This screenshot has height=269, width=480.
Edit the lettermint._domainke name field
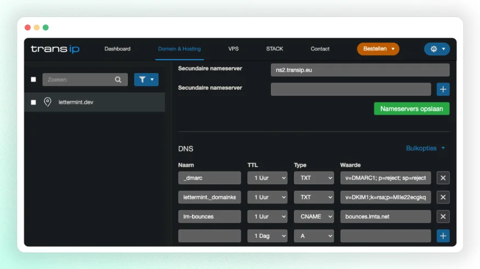(x=210, y=197)
